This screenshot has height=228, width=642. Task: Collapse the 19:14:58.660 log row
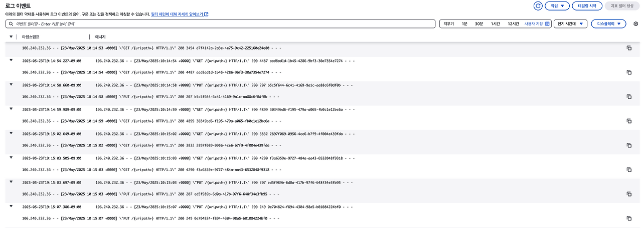[11, 84]
